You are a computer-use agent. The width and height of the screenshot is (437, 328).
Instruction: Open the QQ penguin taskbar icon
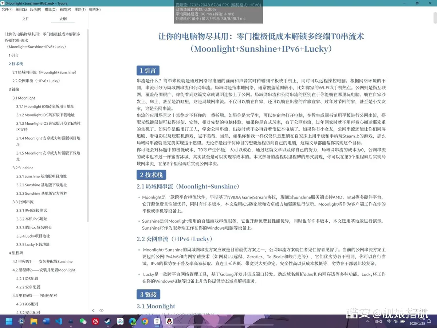169,321
